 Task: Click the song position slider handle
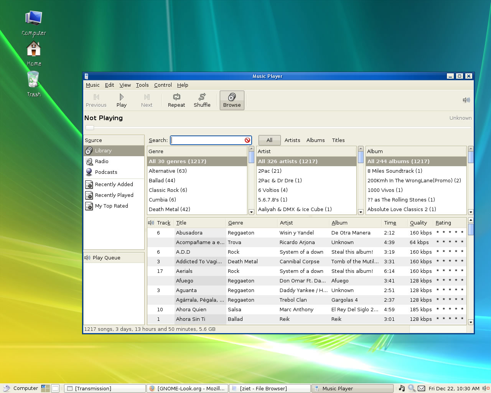tap(89, 127)
